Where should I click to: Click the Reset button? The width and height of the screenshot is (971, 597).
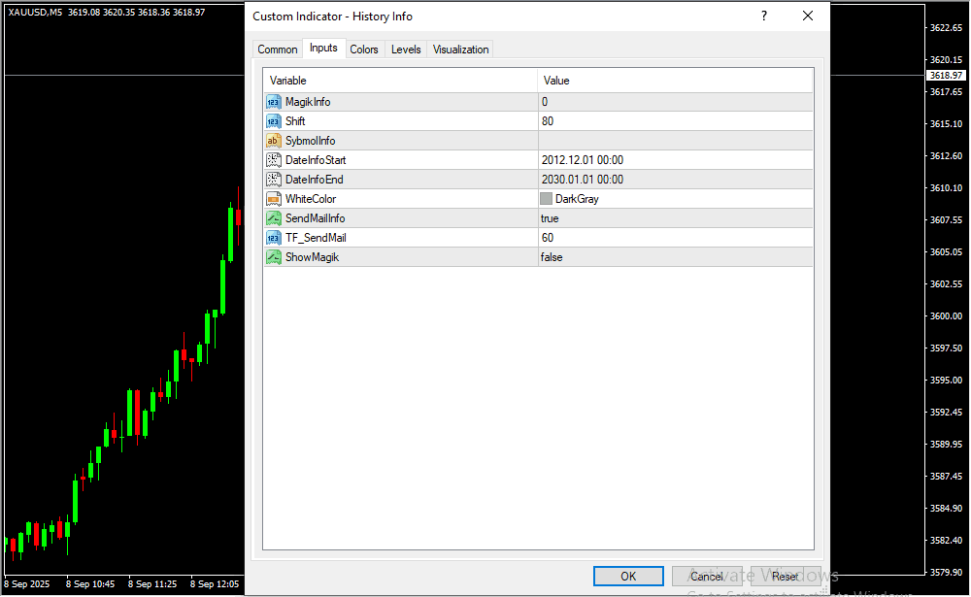pyautogui.click(x=785, y=577)
